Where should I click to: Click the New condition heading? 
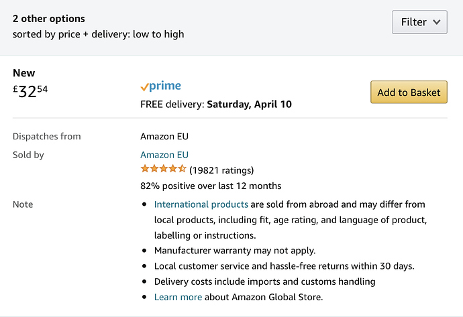pyautogui.click(x=24, y=73)
